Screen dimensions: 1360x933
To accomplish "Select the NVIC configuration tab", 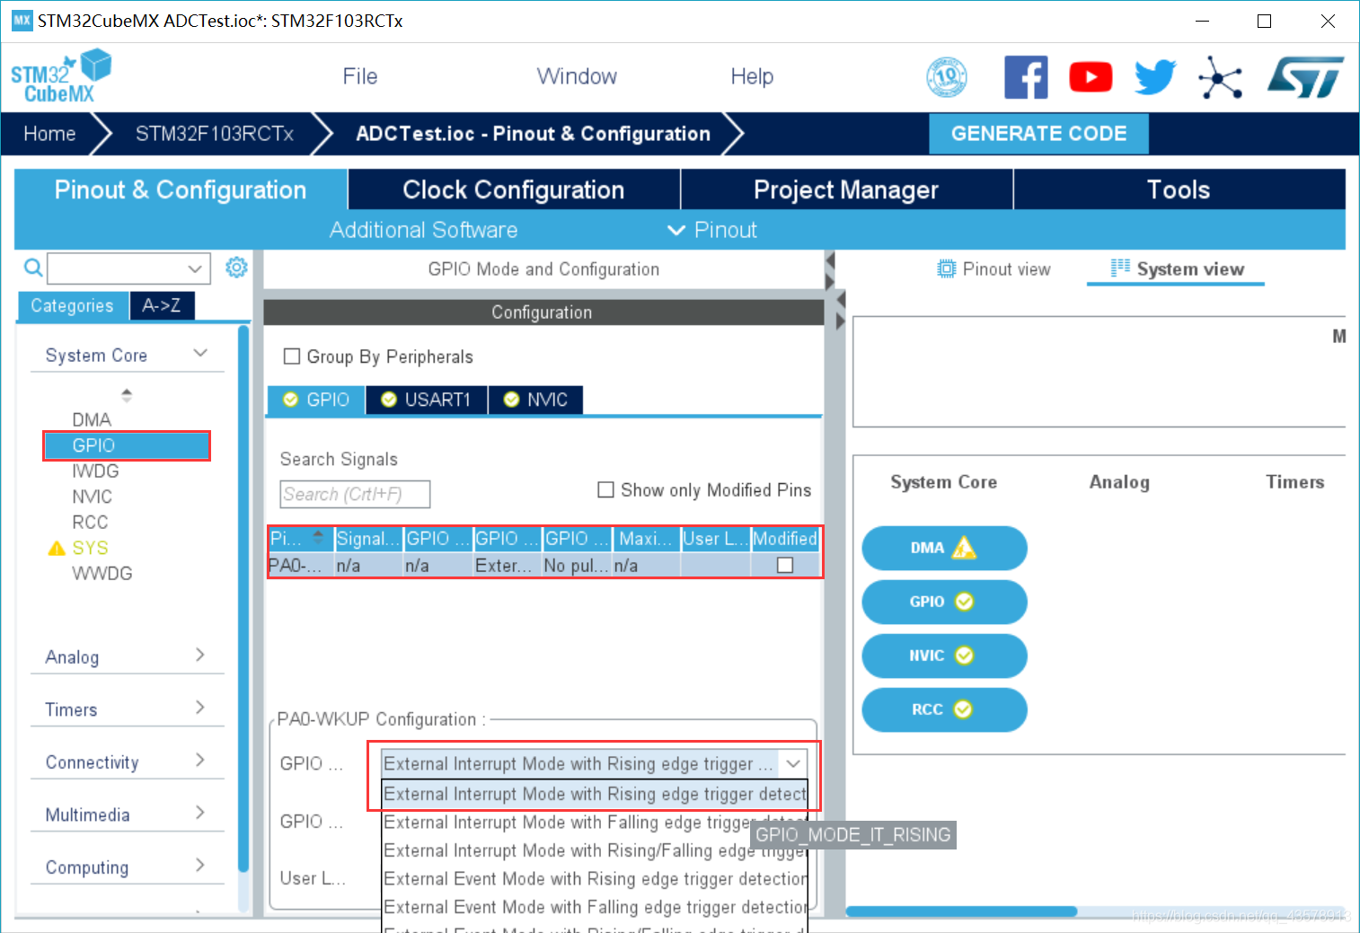I will 536,400.
